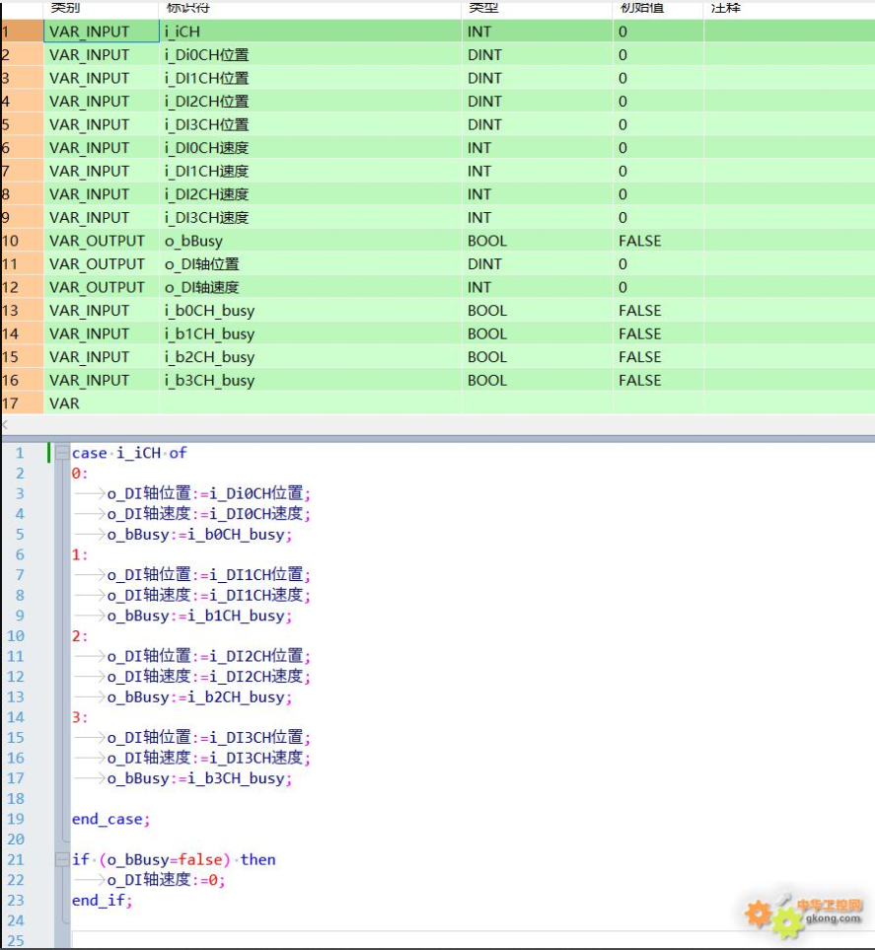Screen dimensions: 875x950
Task: Collapse the if o_bBusy code block
Action: 62,859
